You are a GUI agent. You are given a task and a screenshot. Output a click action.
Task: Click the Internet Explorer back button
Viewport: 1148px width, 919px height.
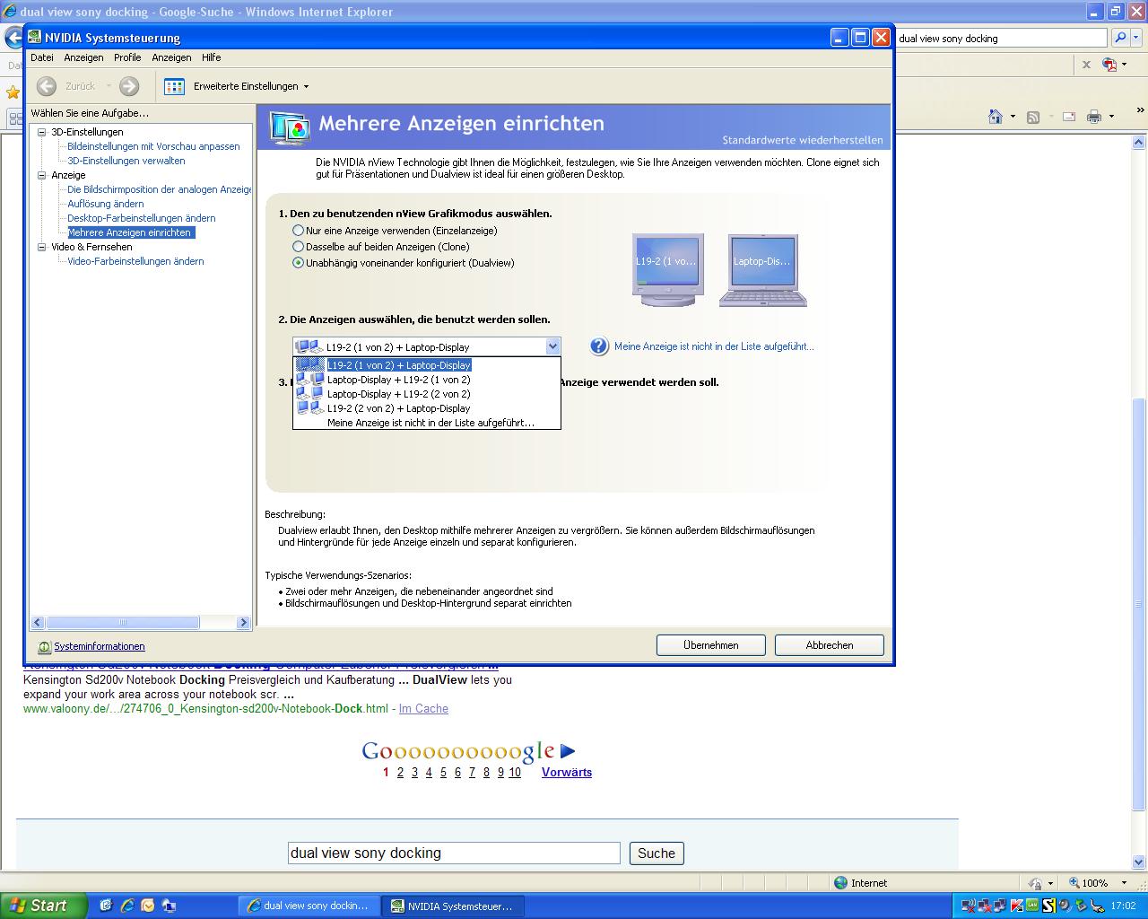[13, 39]
